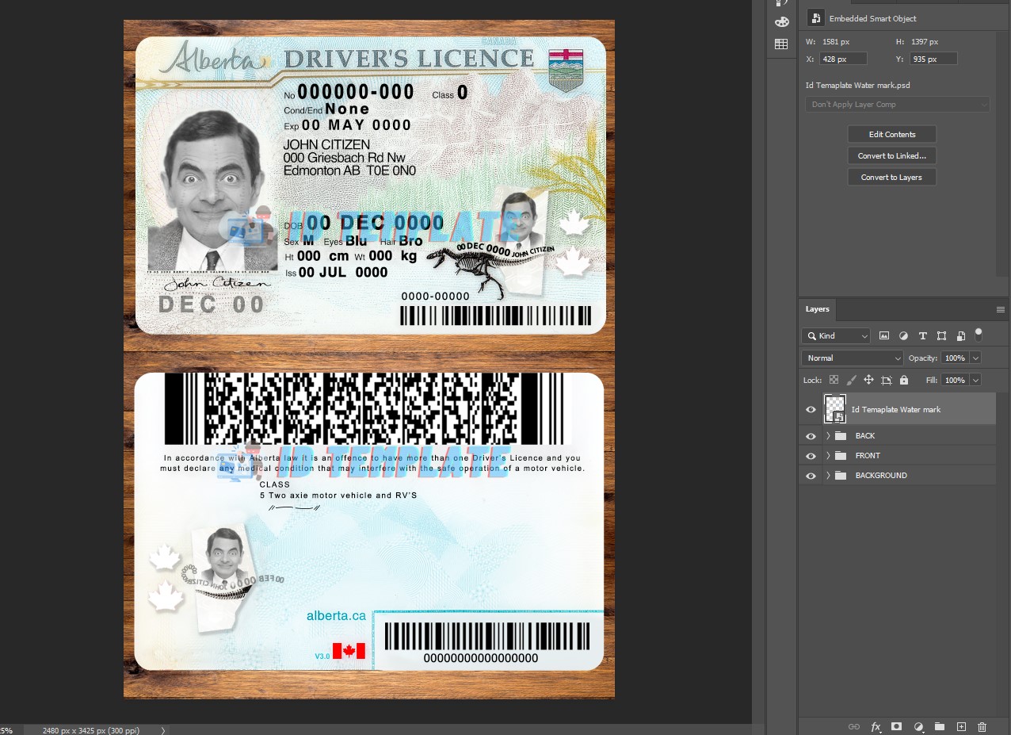1011x735 pixels.
Task: Expand the FRONT layer group
Action: click(828, 456)
